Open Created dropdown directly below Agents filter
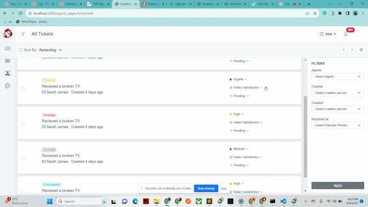Image resolution: width=368 pixels, height=207 pixels. point(338,93)
